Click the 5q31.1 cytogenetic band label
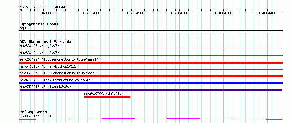Viewport: 292px width, 123px height. pyautogui.click(x=25, y=28)
